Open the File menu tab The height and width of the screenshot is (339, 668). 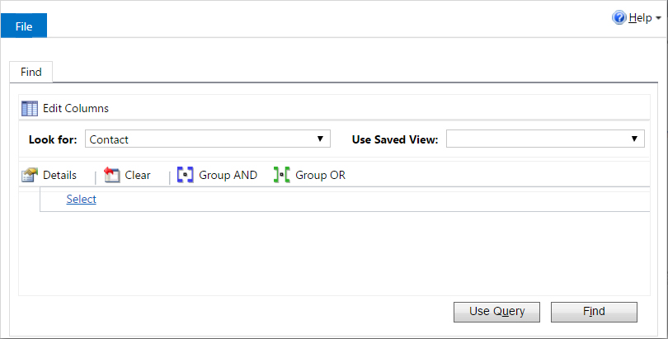pyautogui.click(x=24, y=26)
